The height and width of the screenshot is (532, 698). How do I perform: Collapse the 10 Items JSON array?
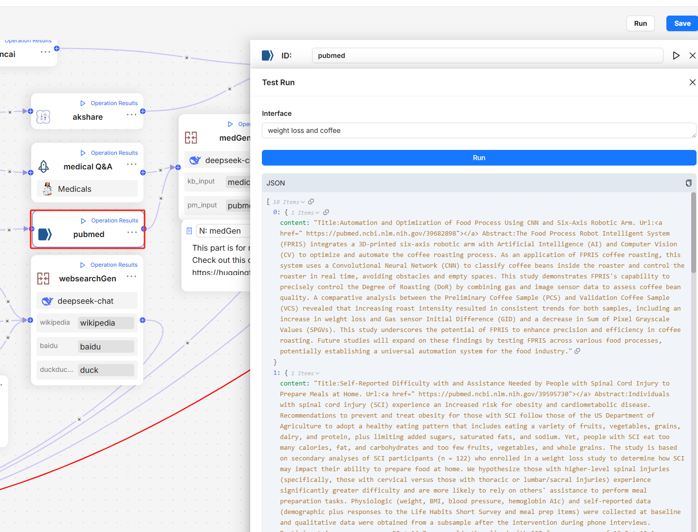point(302,202)
